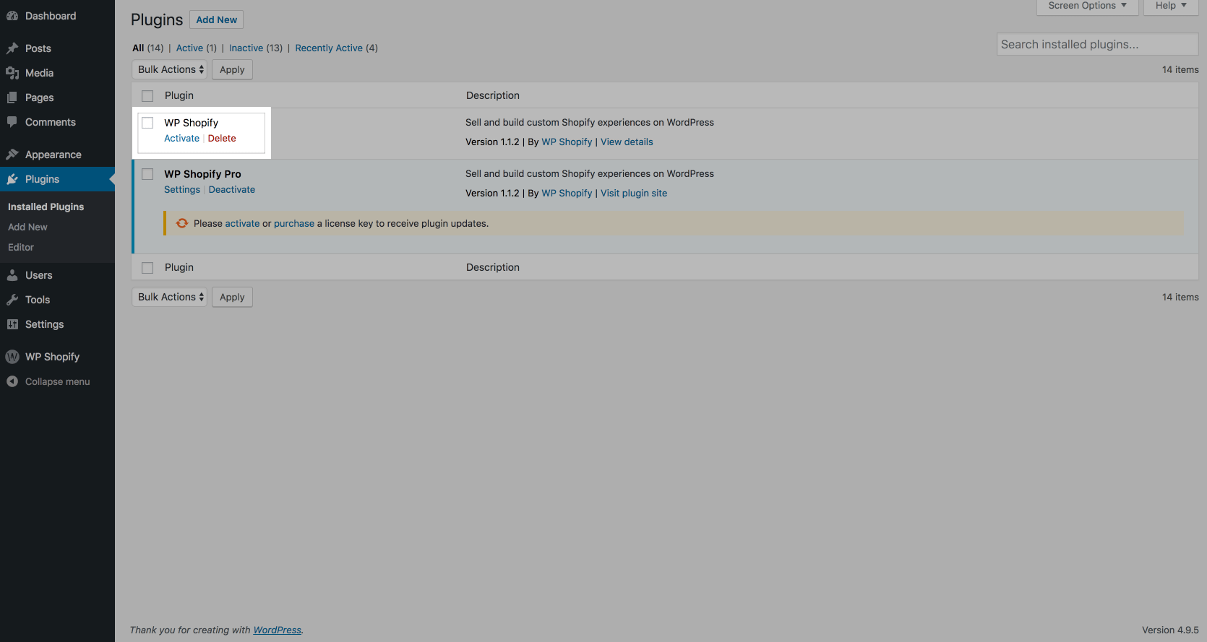The image size is (1207, 642).
Task: Click the purchase link in license notice
Action: (x=294, y=223)
